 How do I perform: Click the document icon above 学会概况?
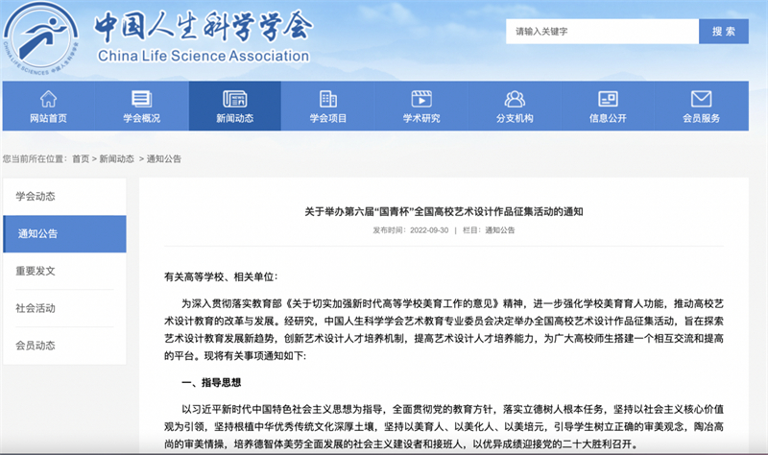(x=141, y=98)
